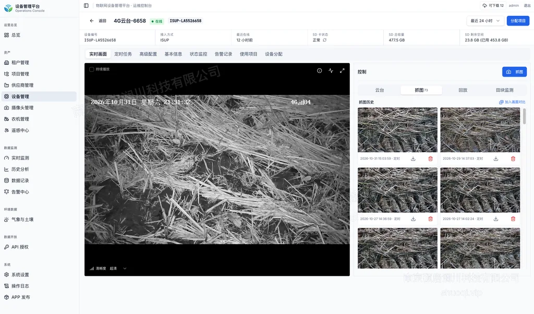Click the blue 抓图 capture button
The height and width of the screenshot is (314, 534).
tap(514, 72)
